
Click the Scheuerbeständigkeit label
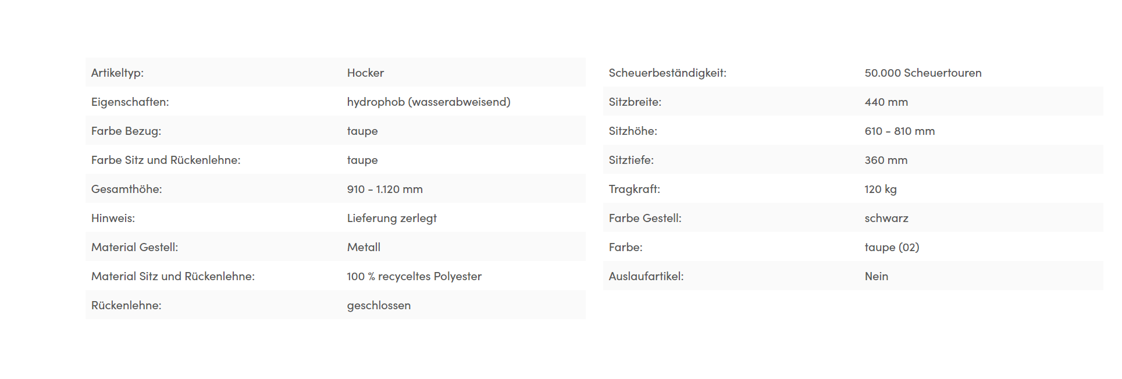[668, 73]
